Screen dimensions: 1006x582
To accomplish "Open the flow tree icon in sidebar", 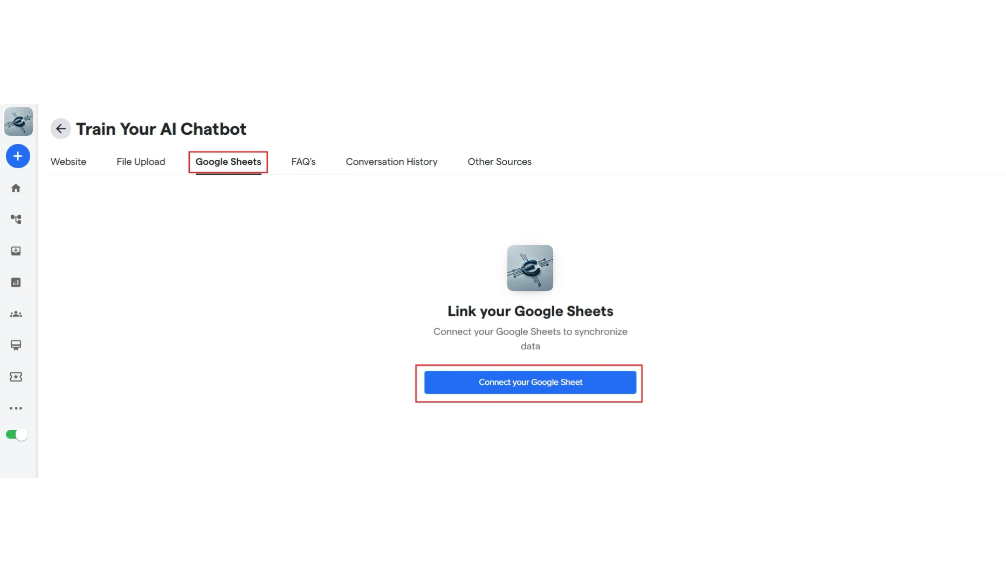I will click(16, 219).
